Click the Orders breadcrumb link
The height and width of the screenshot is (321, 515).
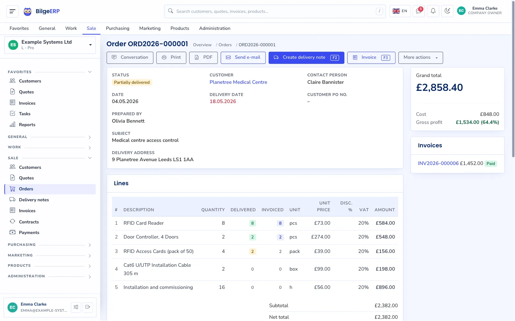(225, 45)
